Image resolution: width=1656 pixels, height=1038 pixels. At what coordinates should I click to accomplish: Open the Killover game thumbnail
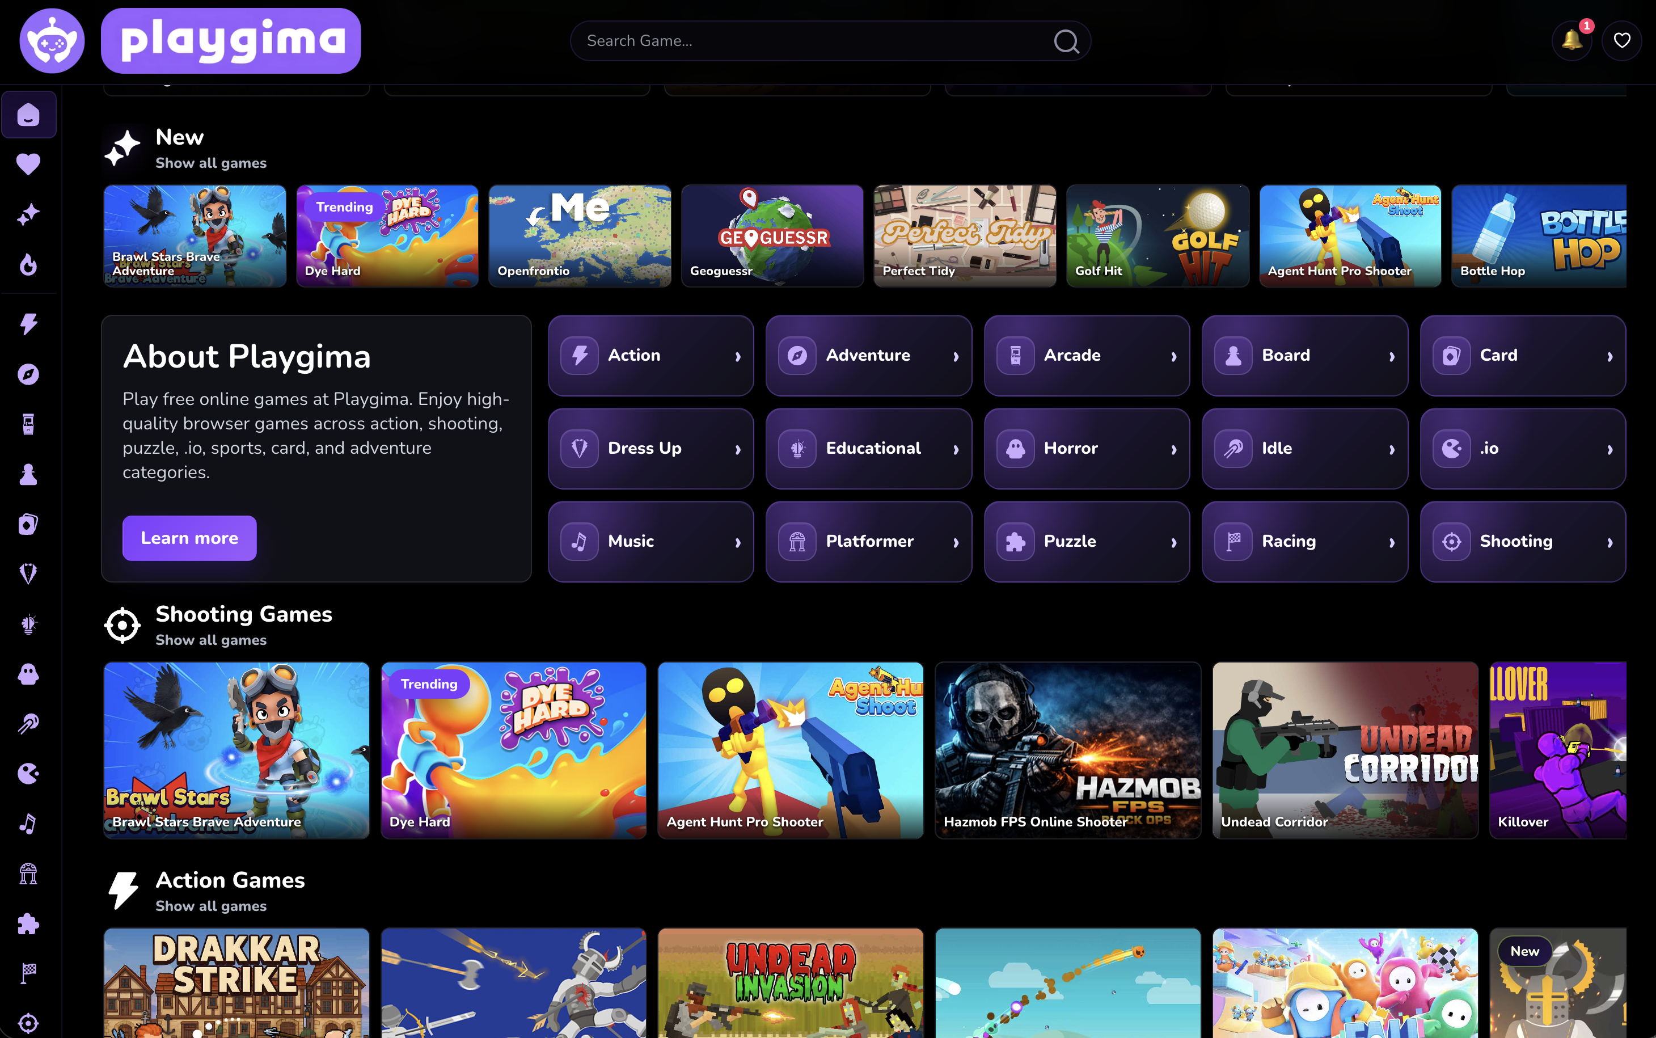[1558, 750]
